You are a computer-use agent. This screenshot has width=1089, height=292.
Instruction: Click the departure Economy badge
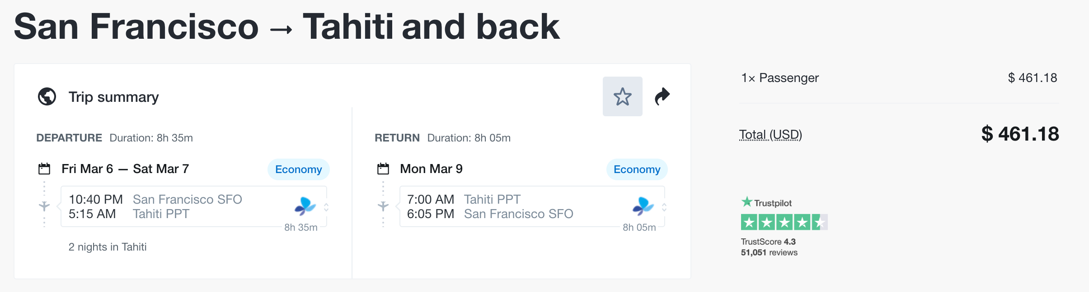click(298, 169)
